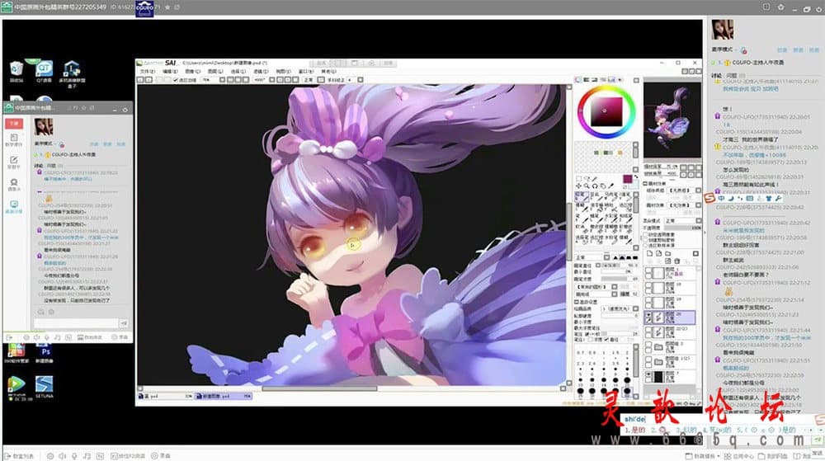Open the 图层 menu in SAI
825x461 pixels.
click(x=215, y=72)
